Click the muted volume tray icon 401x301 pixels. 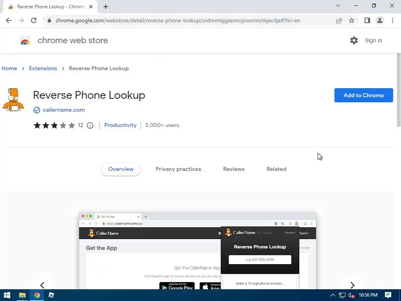[351, 295]
